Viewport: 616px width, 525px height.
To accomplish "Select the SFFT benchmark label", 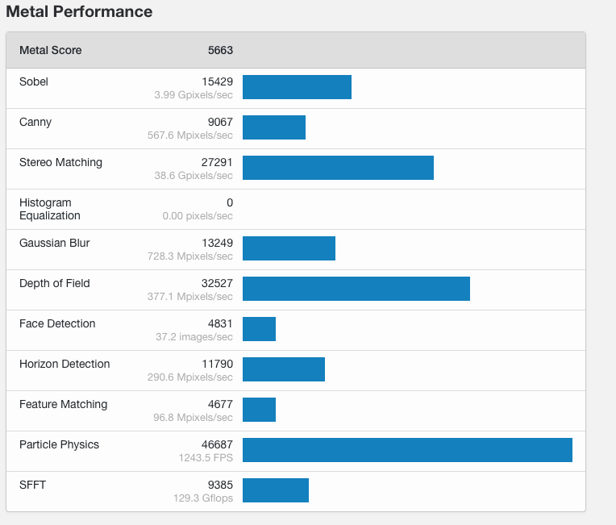I will [32, 485].
